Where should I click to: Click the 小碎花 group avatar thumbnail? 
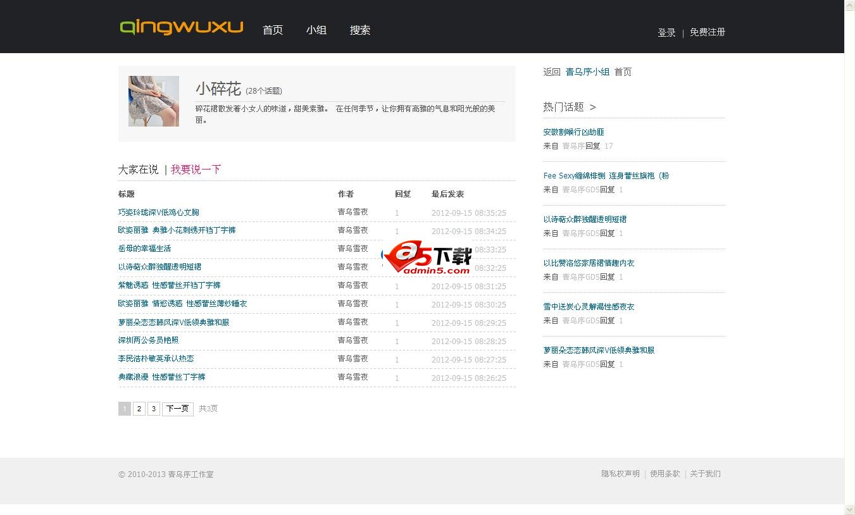154,101
